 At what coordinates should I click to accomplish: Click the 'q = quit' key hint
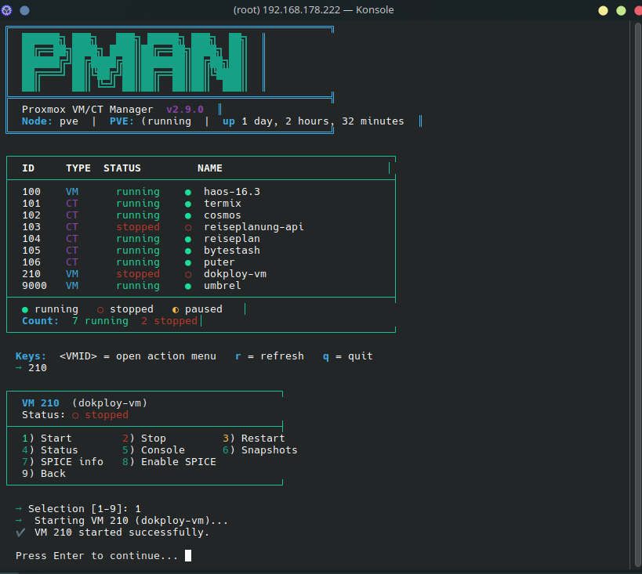pyautogui.click(x=348, y=356)
